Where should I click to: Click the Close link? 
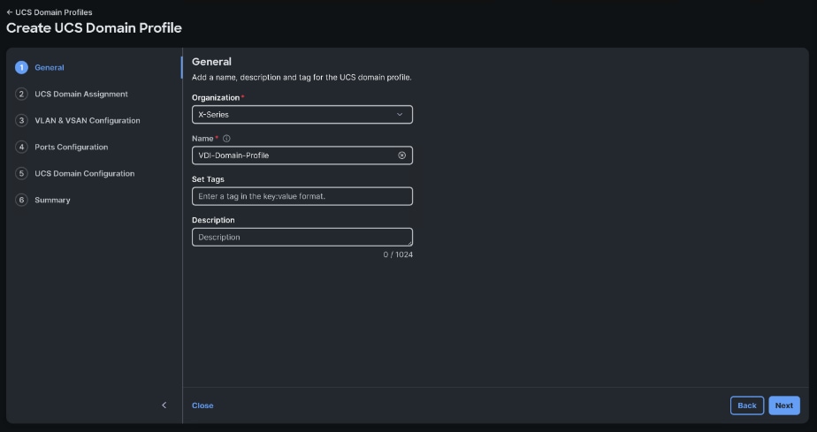pyautogui.click(x=202, y=405)
